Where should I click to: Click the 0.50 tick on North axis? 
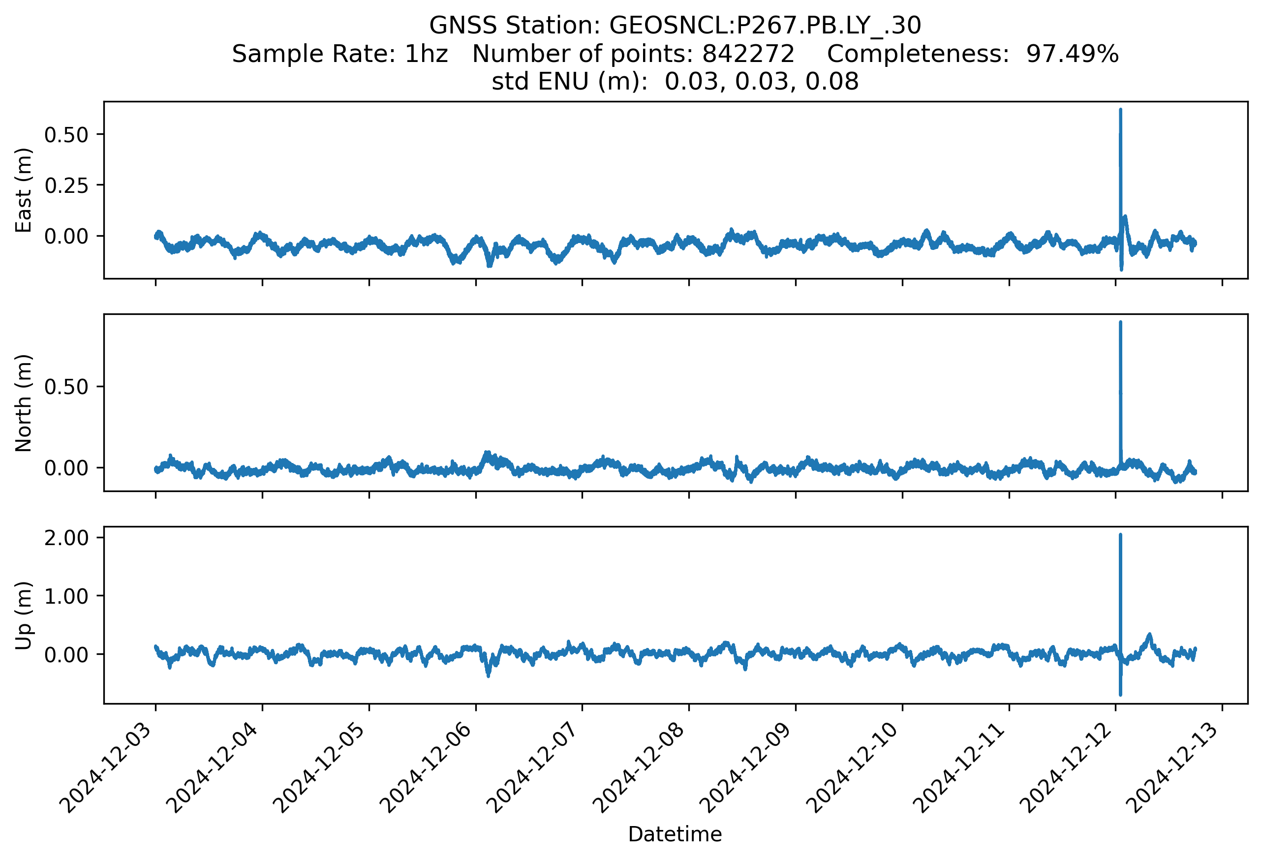click(66, 387)
